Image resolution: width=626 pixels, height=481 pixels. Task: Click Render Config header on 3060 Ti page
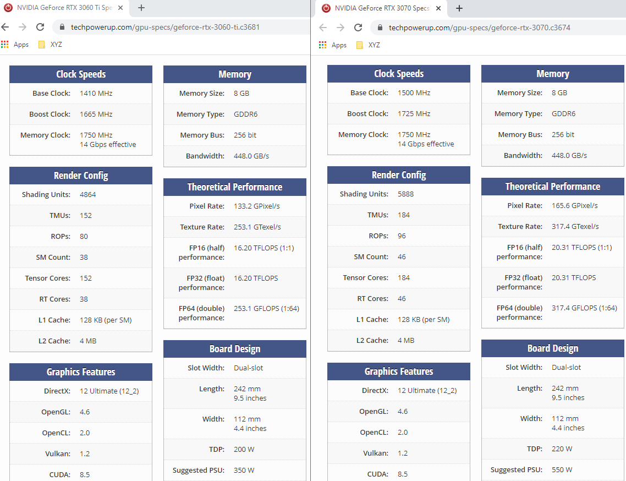click(81, 176)
